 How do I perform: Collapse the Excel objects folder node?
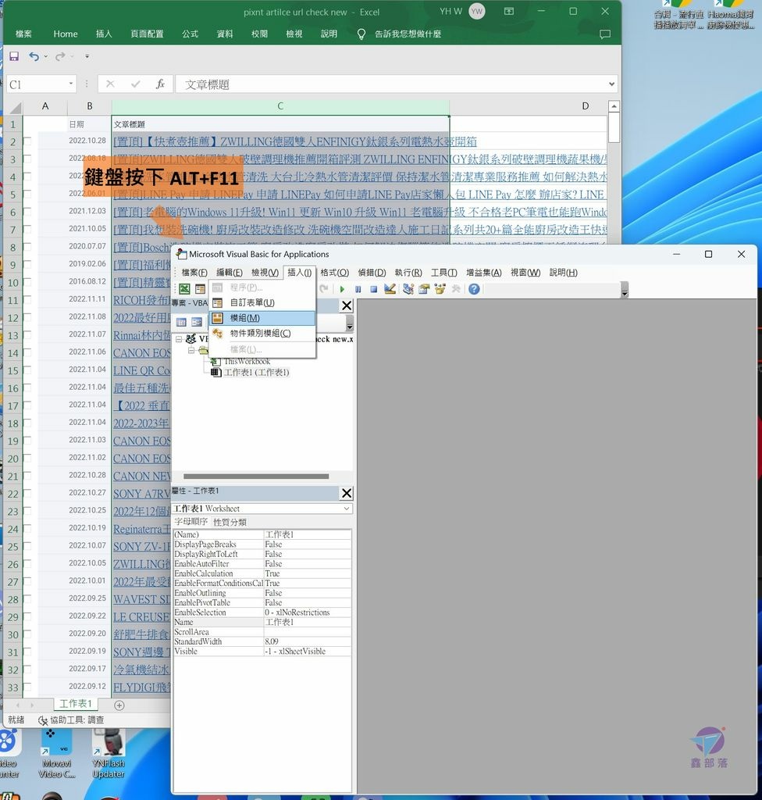pos(190,351)
